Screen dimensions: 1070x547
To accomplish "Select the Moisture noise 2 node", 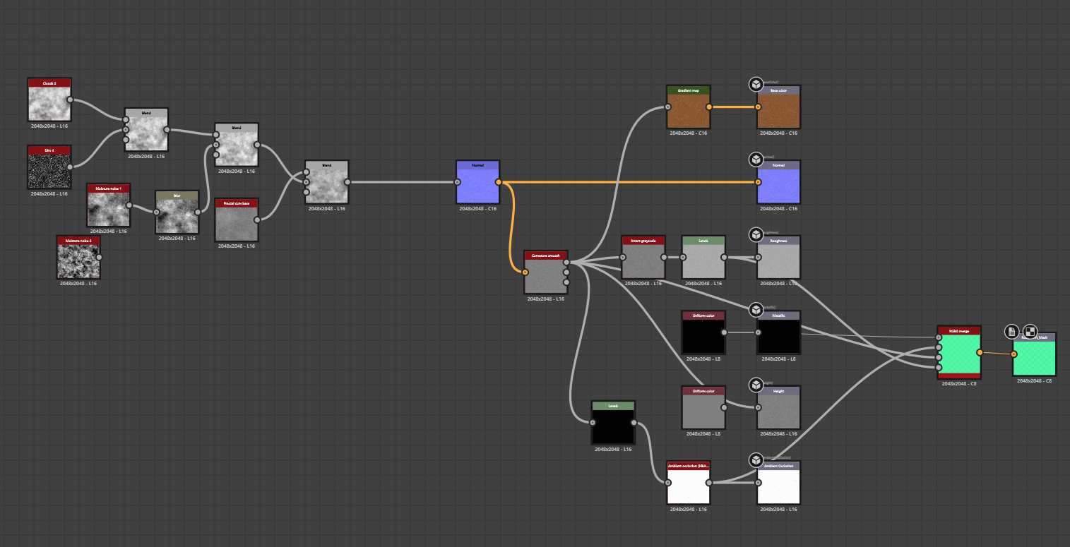I will tap(79, 258).
